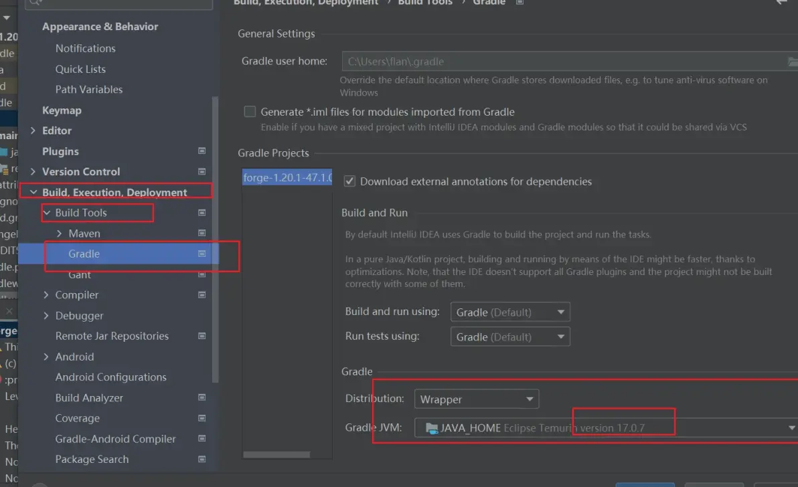Enable Generate *.iml files for modules checkbox
Image resolution: width=798 pixels, height=487 pixels.
pos(250,112)
